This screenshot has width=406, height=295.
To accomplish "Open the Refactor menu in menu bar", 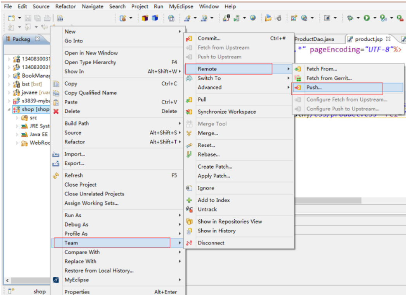I will 66,7.
